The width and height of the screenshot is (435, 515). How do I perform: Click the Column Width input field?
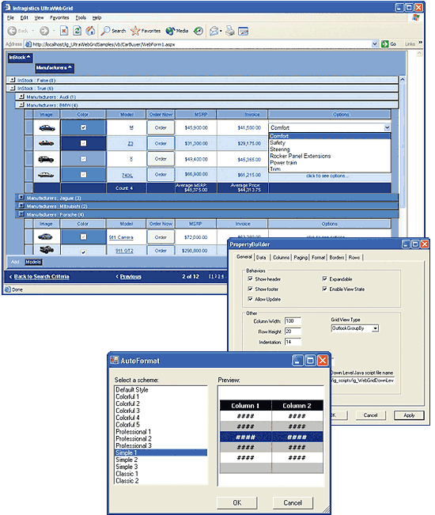click(x=293, y=321)
